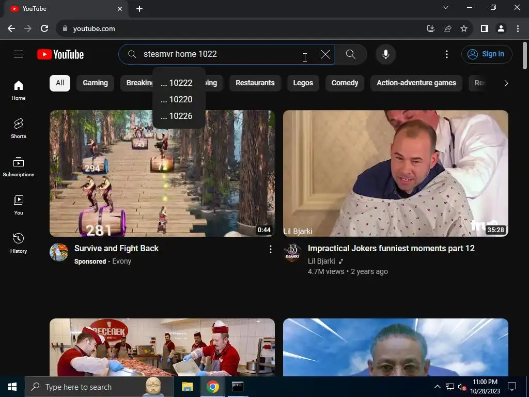Open the blue background man thumbnail
This screenshot has height=397, width=529.
pos(395,347)
